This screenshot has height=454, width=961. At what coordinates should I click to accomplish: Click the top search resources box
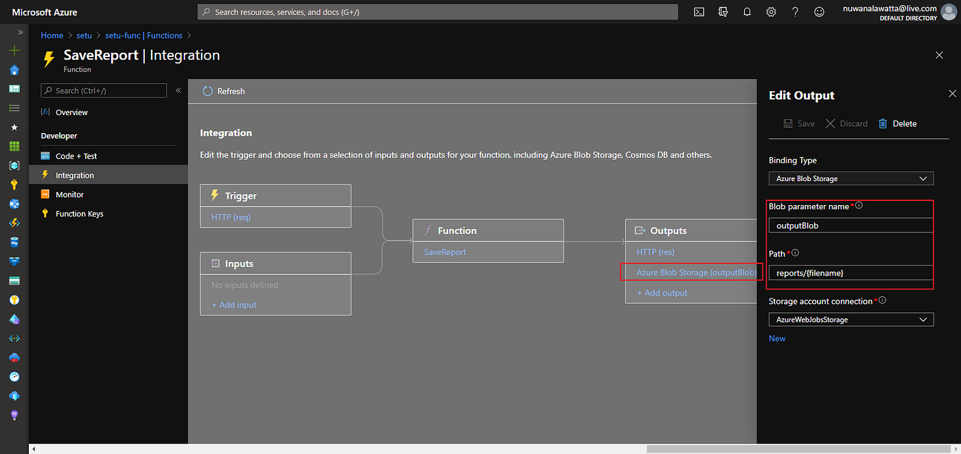(438, 12)
